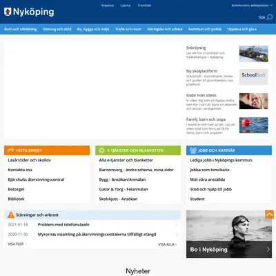Click the warning triangle icon by Störningar
The width and height of the screenshot is (276, 276).
11,215
